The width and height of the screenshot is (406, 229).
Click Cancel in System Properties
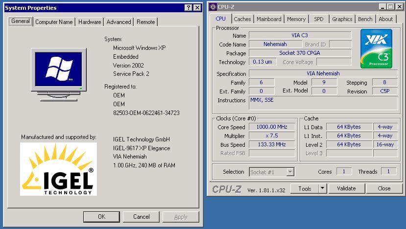click(x=141, y=217)
